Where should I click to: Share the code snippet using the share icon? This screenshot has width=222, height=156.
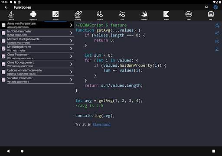coord(217,33)
